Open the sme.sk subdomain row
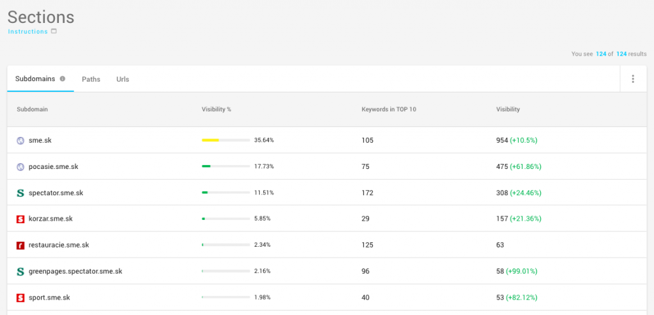 (327, 140)
